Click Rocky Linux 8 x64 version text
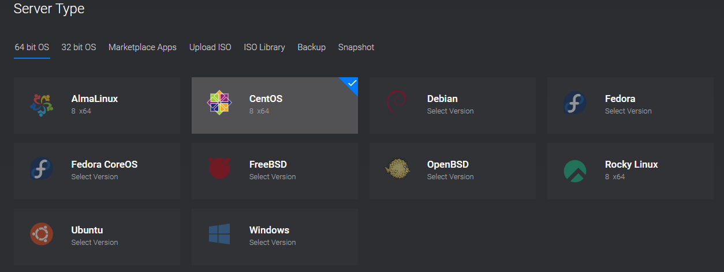 (615, 177)
